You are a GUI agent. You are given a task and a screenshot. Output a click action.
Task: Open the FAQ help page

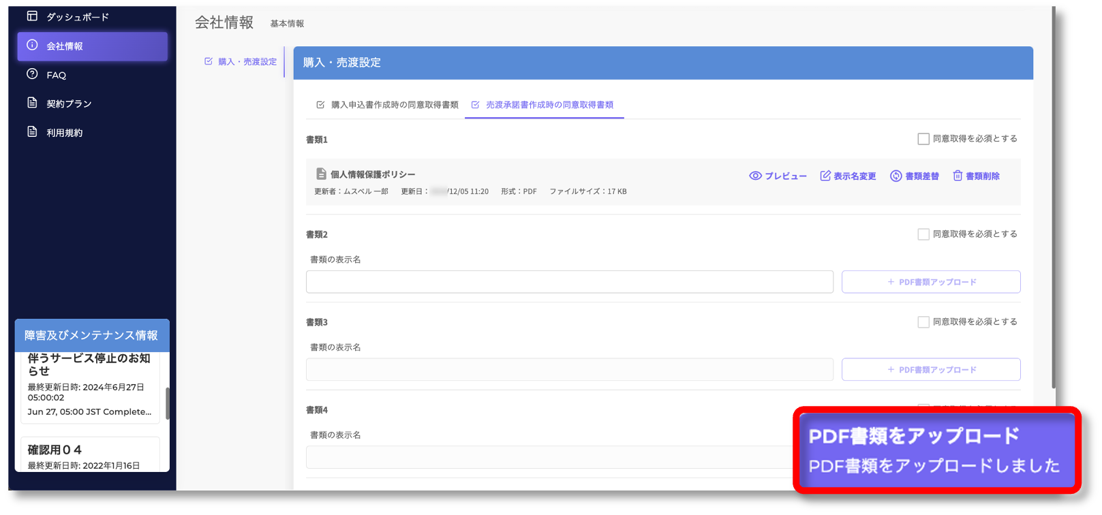[x=56, y=75]
